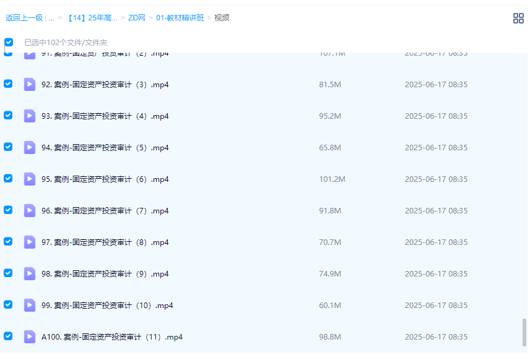Click the 95.2M file size
This screenshot has height=360, width=530.
point(330,116)
